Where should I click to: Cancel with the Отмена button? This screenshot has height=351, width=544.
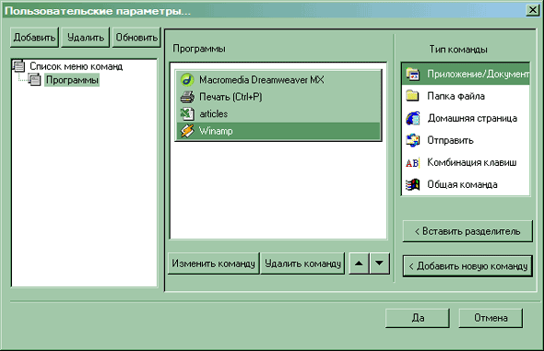point(491,318)
